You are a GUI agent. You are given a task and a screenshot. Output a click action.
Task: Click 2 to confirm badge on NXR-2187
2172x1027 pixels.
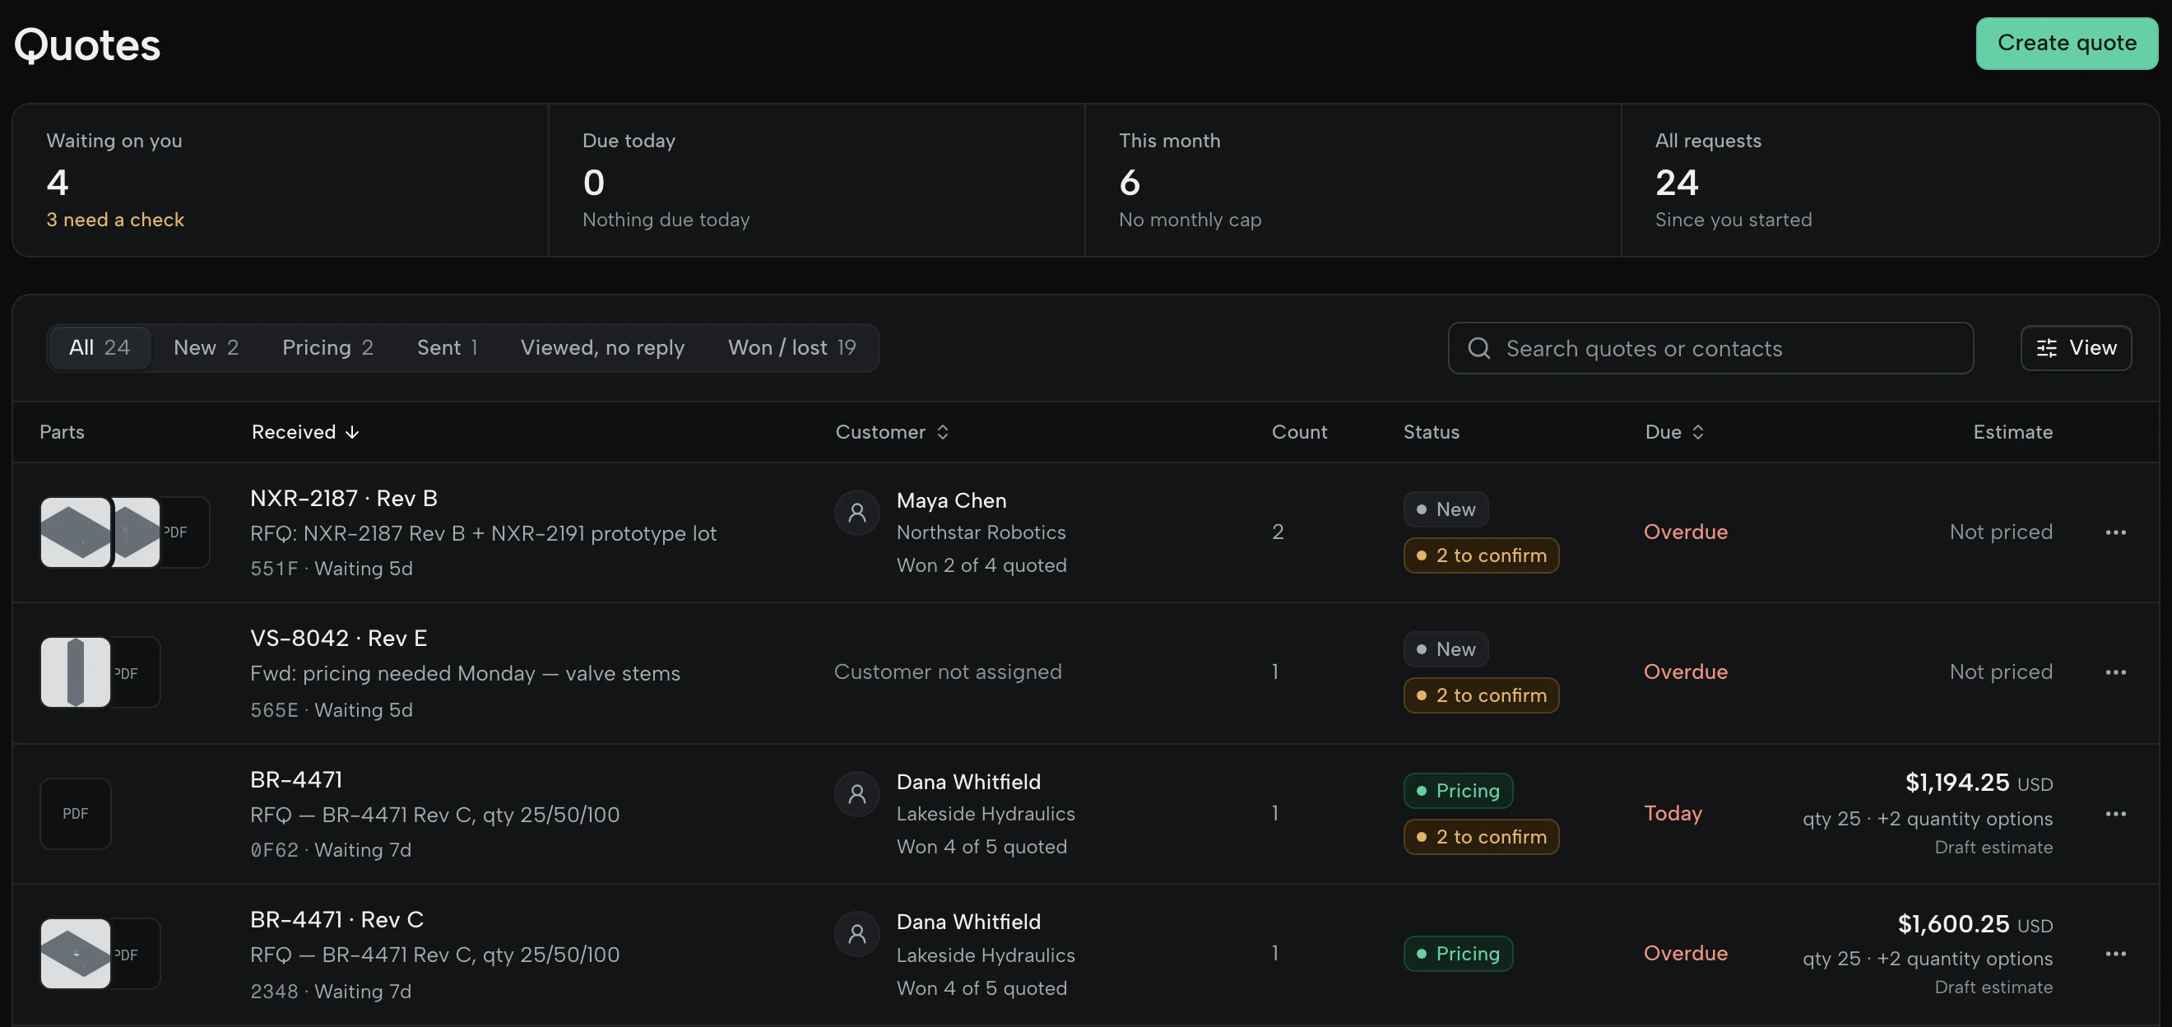pos(1481,555)
